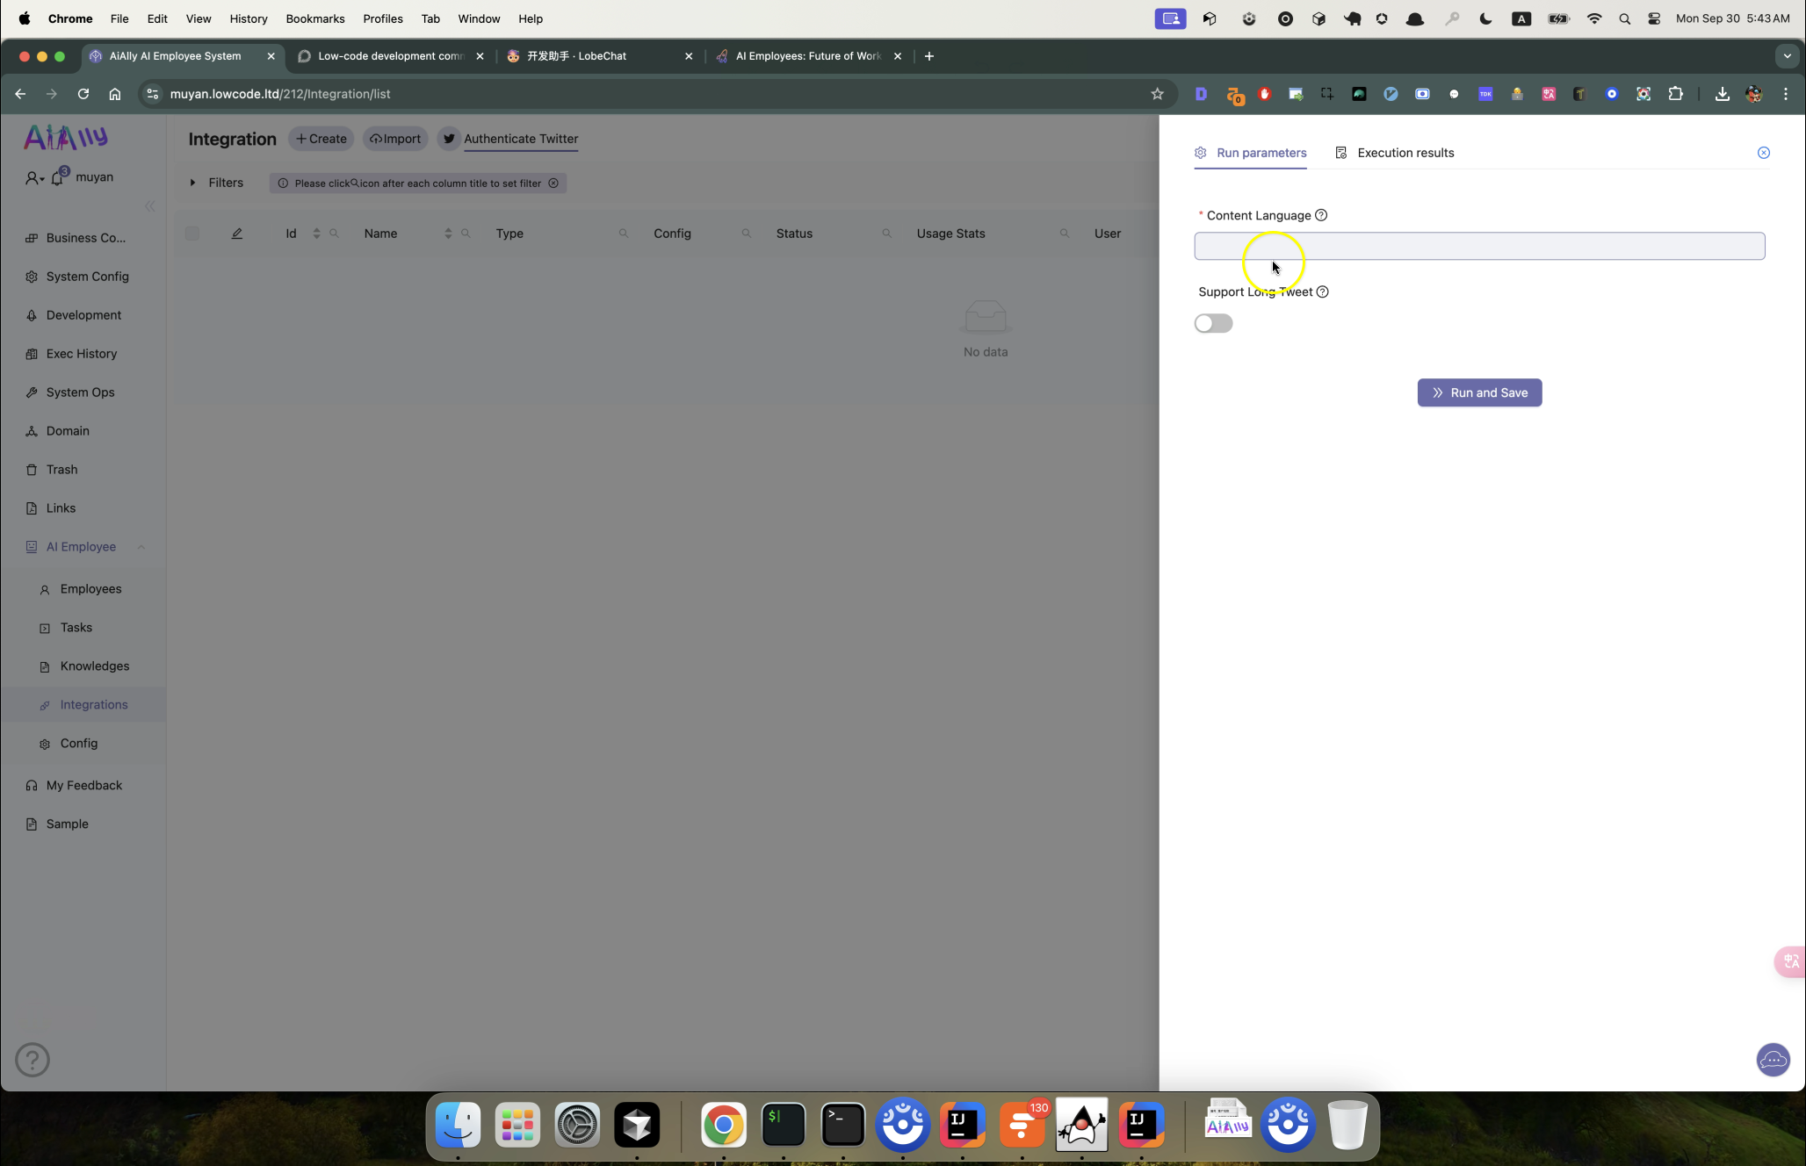
Task: Click the Knowledges sidebar icon
Action: (x=46, y=666)
